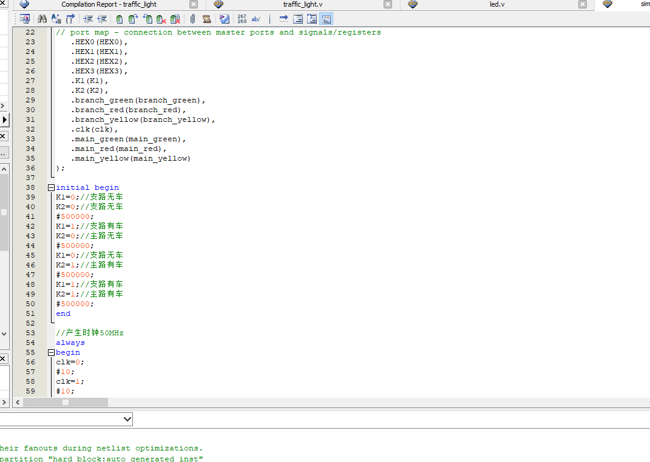Open the dropdown below the editor

127,420
